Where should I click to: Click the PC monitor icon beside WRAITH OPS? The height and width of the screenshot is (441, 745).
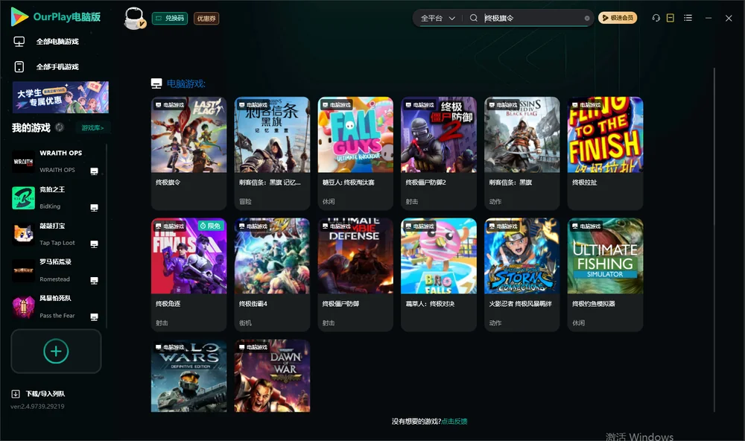tap(94, 171)
